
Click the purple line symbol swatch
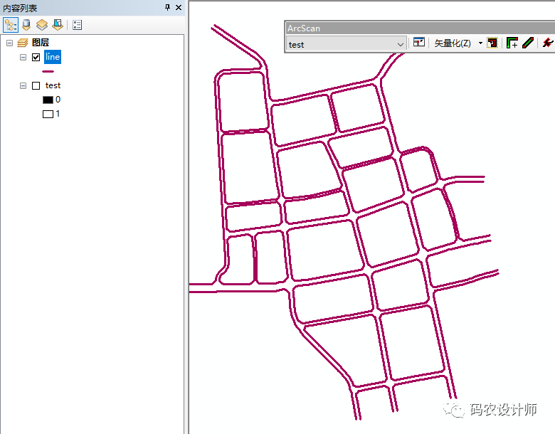[x=48, y=71]
